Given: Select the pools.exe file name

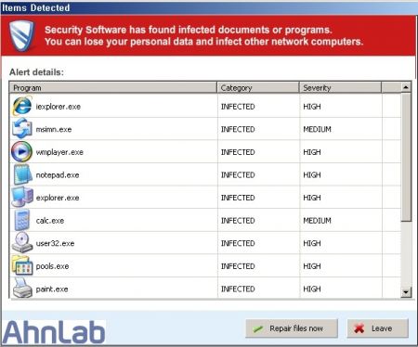Looking at the screenshot, I should pyautogui.click(x=52, y=266).
